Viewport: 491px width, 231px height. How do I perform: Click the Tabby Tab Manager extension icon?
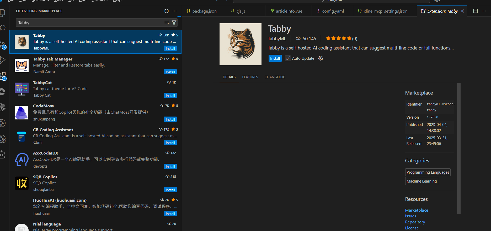click(22, 65)
